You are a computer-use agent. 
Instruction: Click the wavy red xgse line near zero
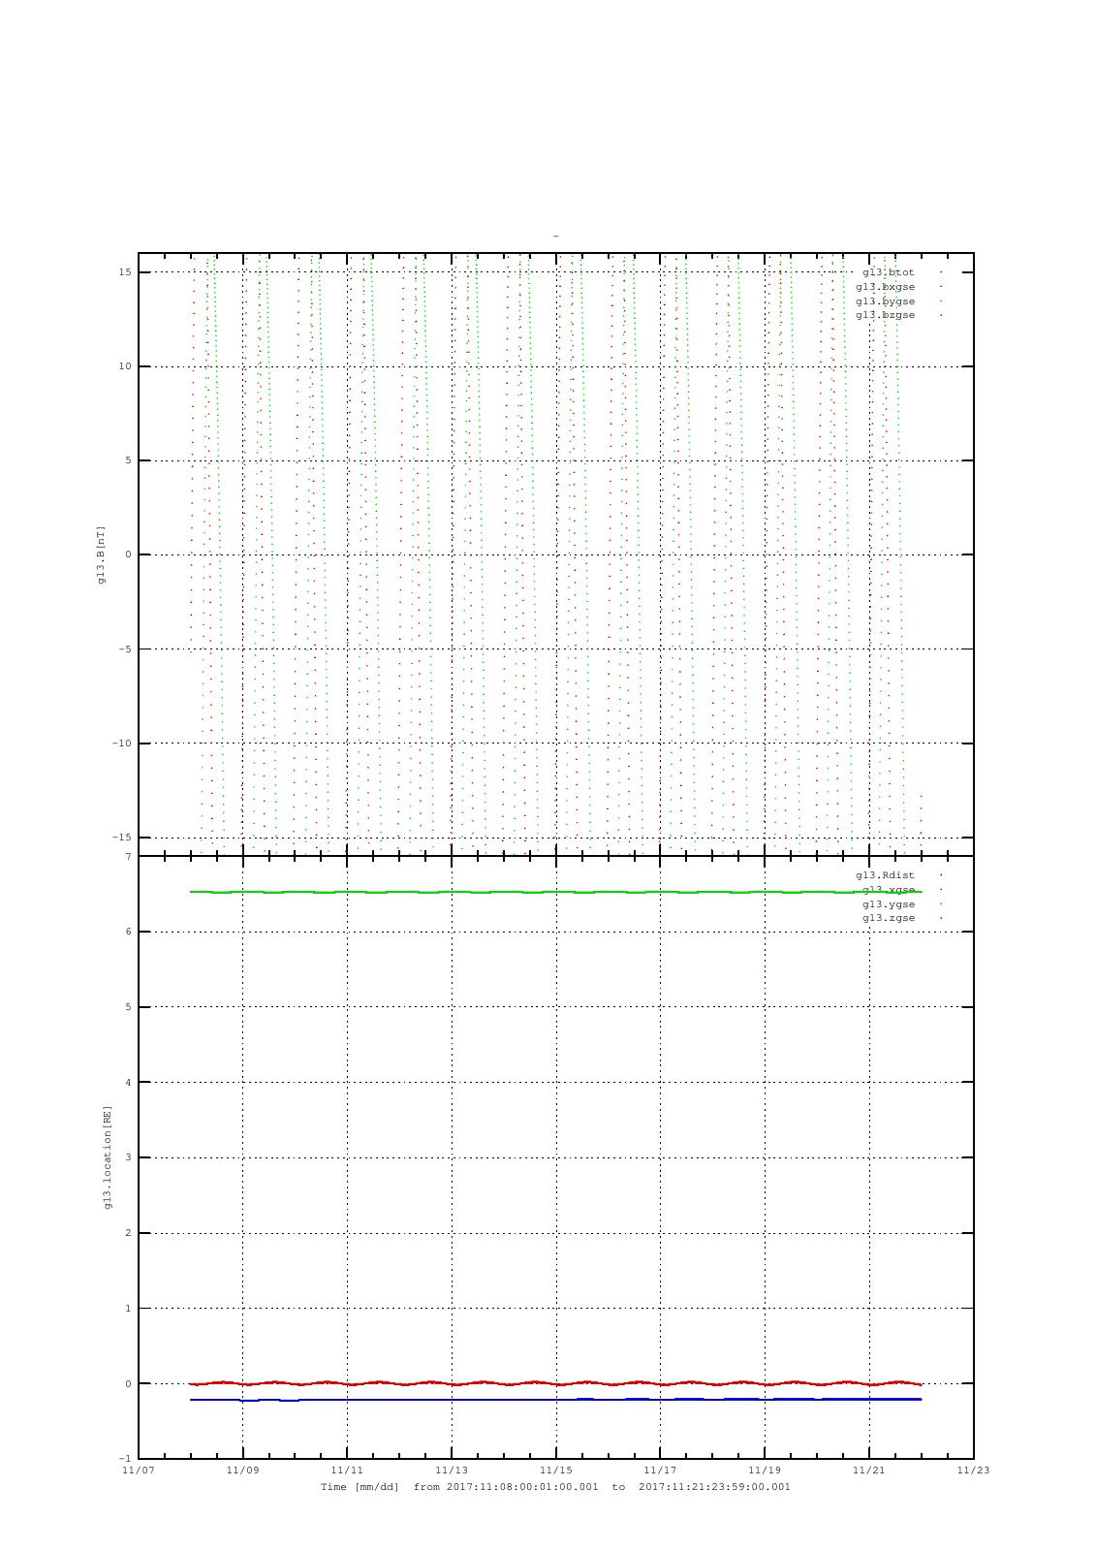pos(555,1383)
